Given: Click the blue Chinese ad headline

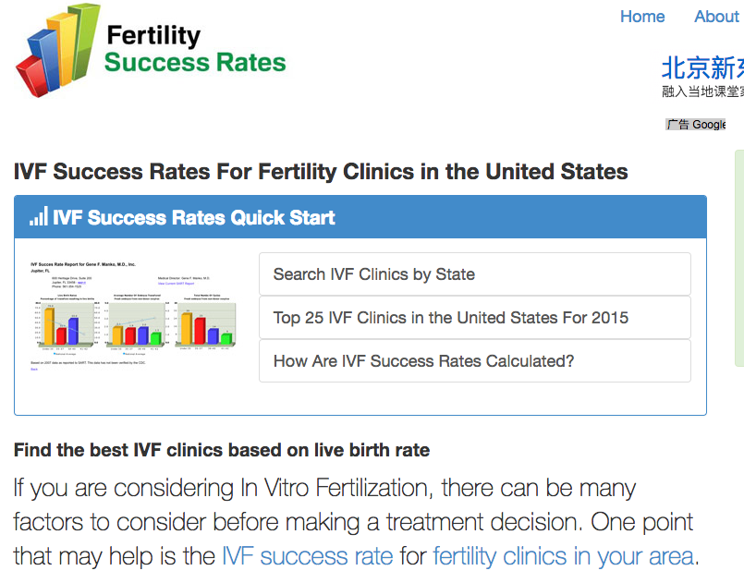Looking at the screenshot, I should [x=702, y=67].
